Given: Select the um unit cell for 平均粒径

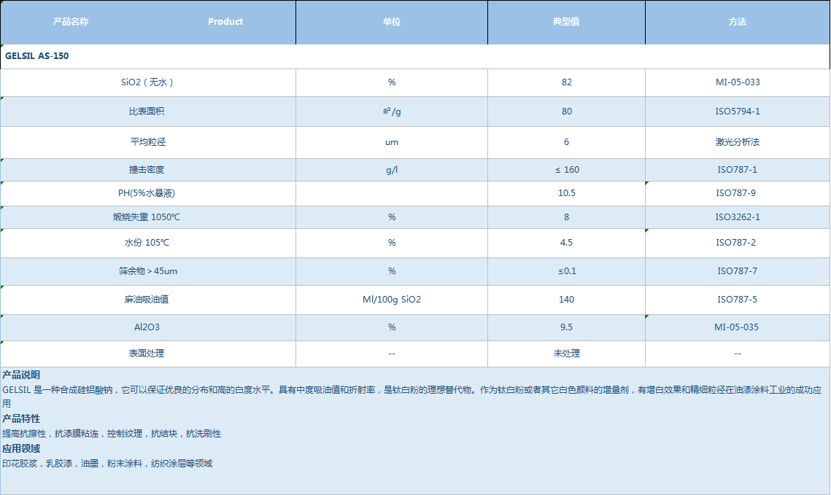Looking at the screenshot, I should [392, 142].
